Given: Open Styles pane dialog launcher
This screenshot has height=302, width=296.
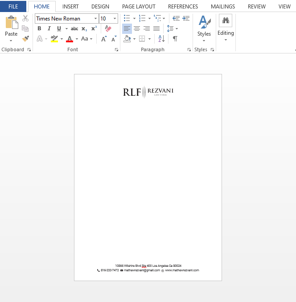Looking at the screenshot, I should point(212,50).
